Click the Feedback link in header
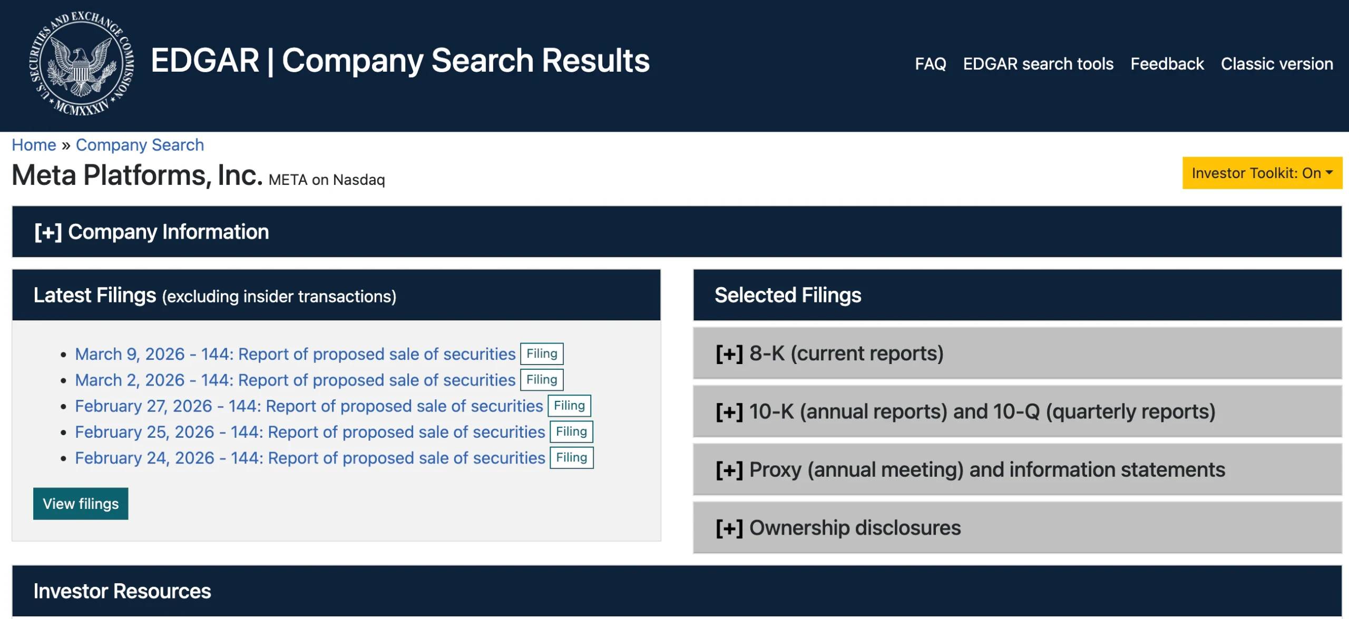Viewport: 1349px width, 619px height. [1167, 64]
